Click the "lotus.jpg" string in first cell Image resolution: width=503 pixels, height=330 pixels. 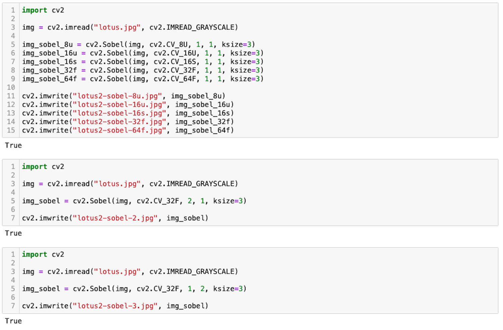click(x=117, y=27)
